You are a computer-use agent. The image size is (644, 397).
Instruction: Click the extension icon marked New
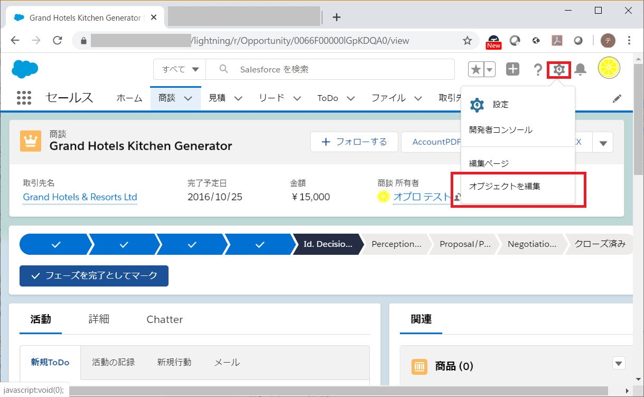494,41
